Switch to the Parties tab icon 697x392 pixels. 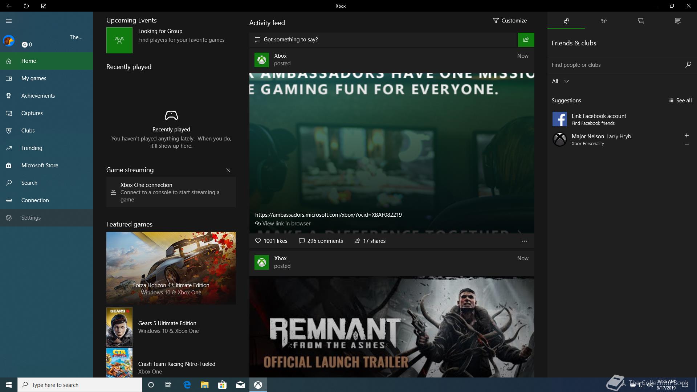pyautogui.click(x=604, y=21)
